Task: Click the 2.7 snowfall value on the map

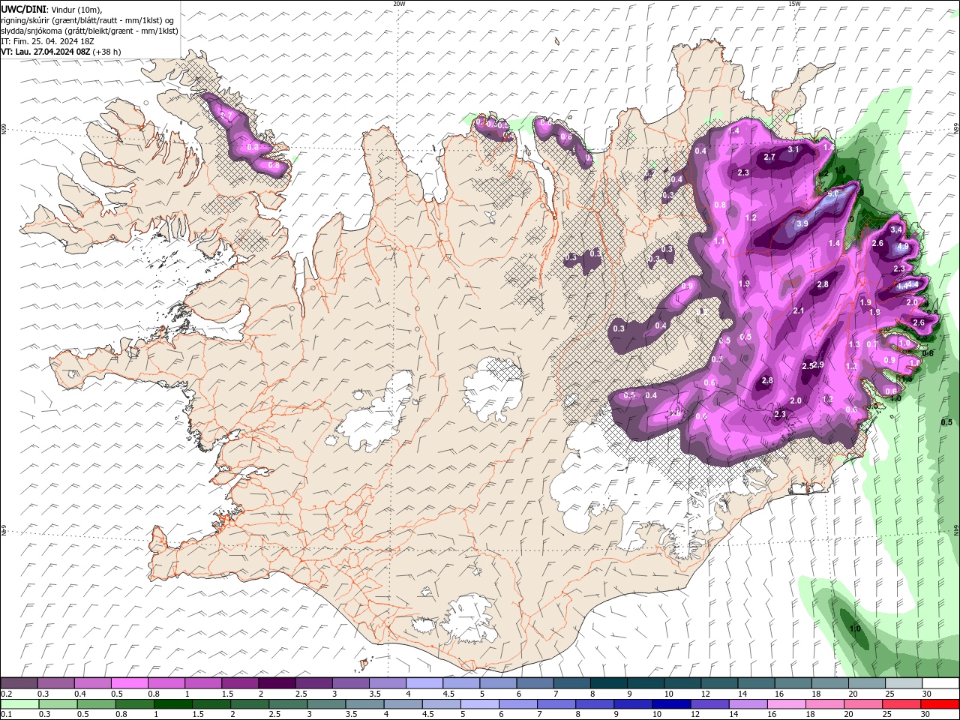Action: 769,157
